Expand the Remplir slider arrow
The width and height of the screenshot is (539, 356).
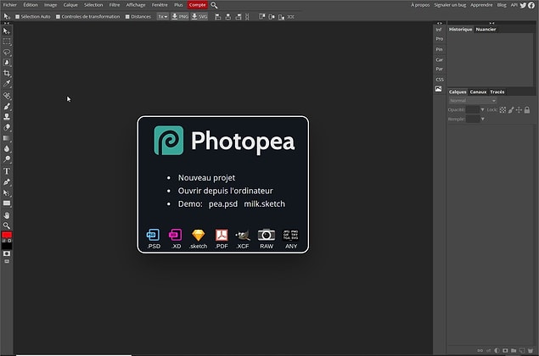click(x=483, y=120)
